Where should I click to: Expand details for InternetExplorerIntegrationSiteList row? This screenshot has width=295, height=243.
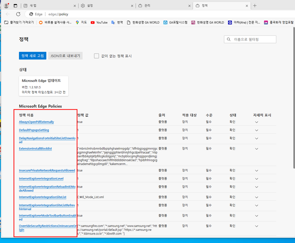coord(256,197)
